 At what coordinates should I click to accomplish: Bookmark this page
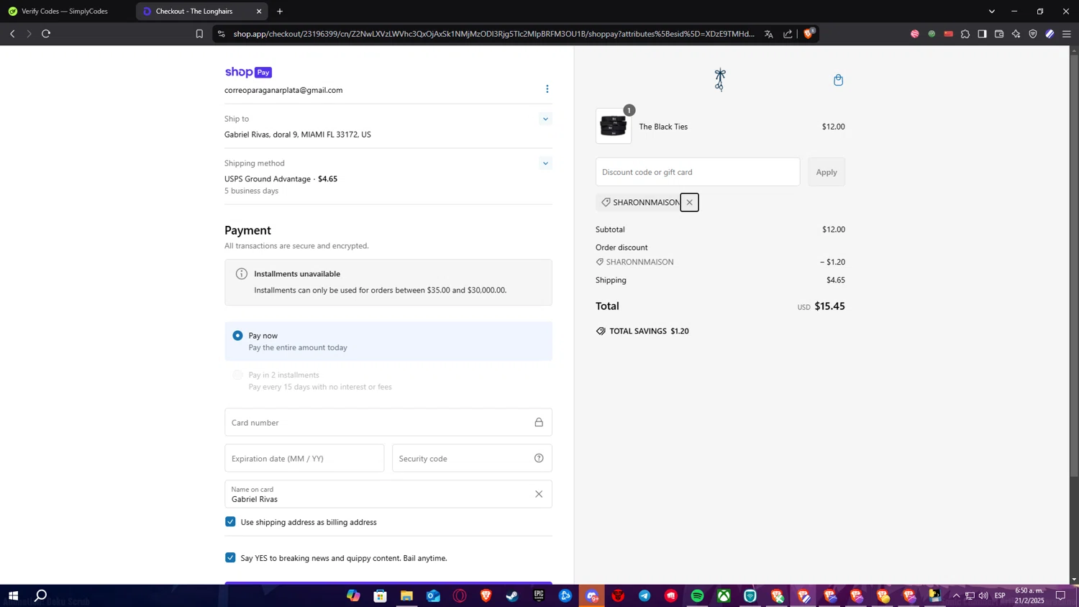[x=199, y=34]
